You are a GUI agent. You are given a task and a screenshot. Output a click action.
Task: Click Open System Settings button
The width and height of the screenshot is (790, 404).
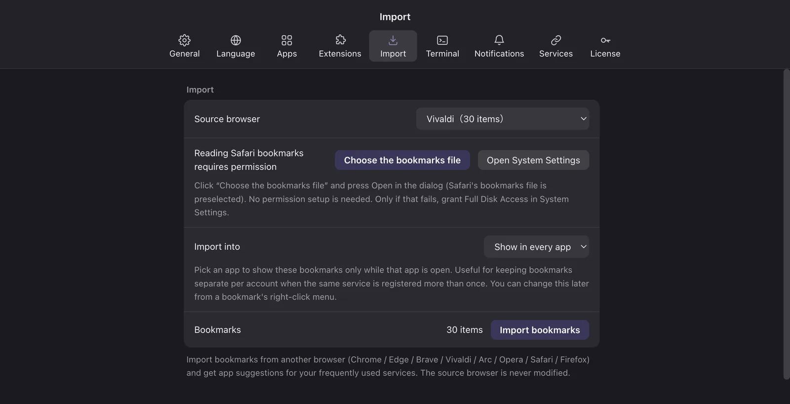(x=533, y=160)
